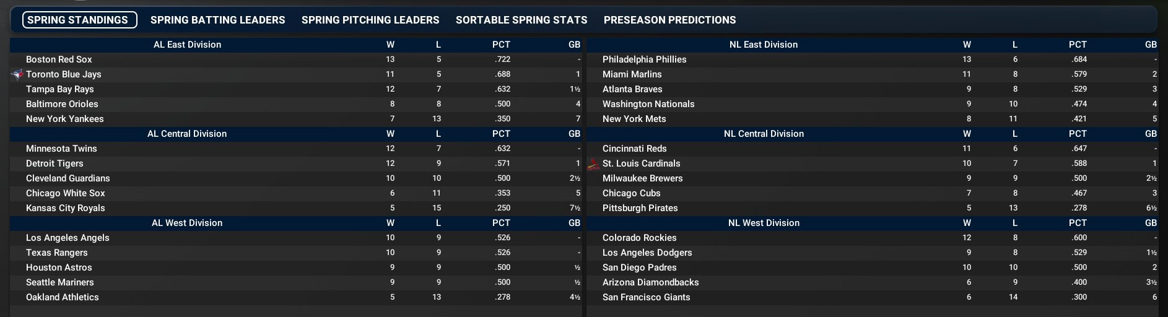Viewport: 1168px width, 317px height.
Task: Open the Spring Pitching Leaders tab
Action: [x=370, y=20]
